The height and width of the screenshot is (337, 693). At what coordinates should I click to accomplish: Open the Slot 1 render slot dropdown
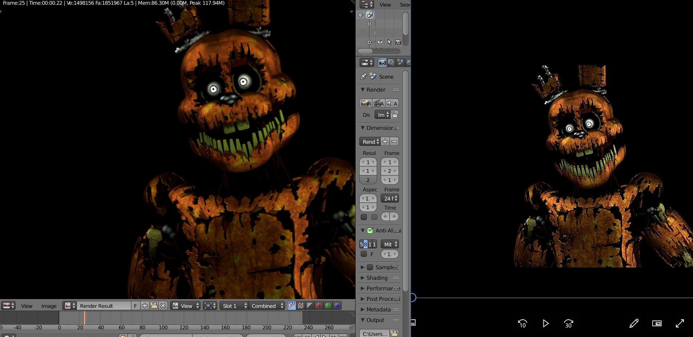pyautogui.click(x=234, y=306)
